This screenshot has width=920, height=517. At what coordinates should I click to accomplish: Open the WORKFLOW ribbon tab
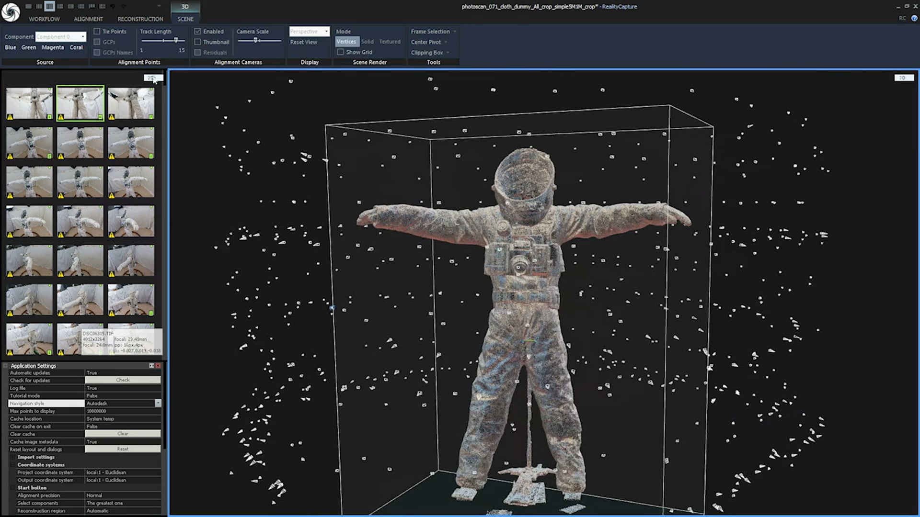[x=44, y=19]
